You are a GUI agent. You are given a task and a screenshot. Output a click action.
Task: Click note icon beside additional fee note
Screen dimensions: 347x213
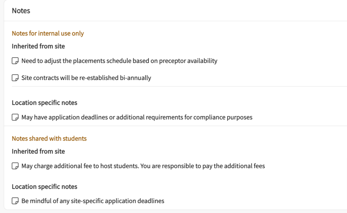pos(15,166)
